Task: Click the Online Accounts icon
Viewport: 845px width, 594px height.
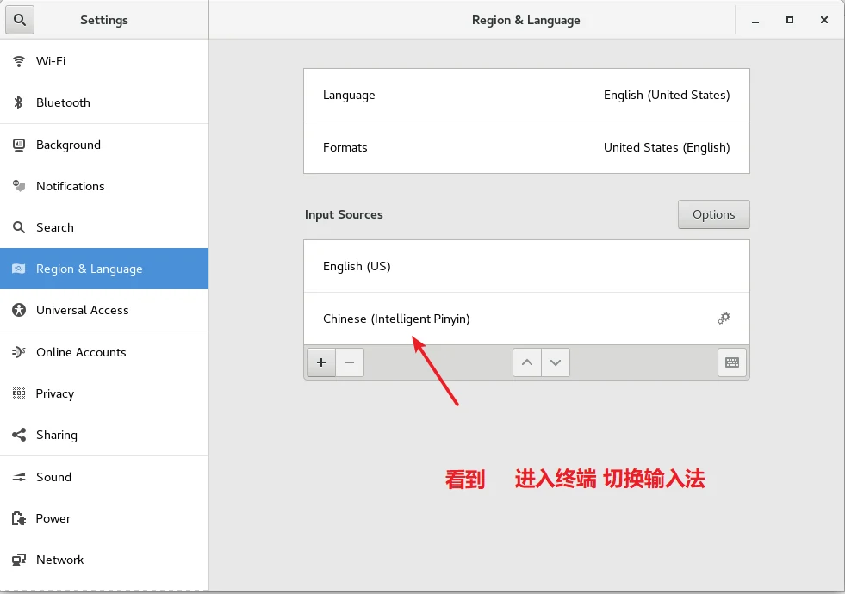Action: point(19,352)
